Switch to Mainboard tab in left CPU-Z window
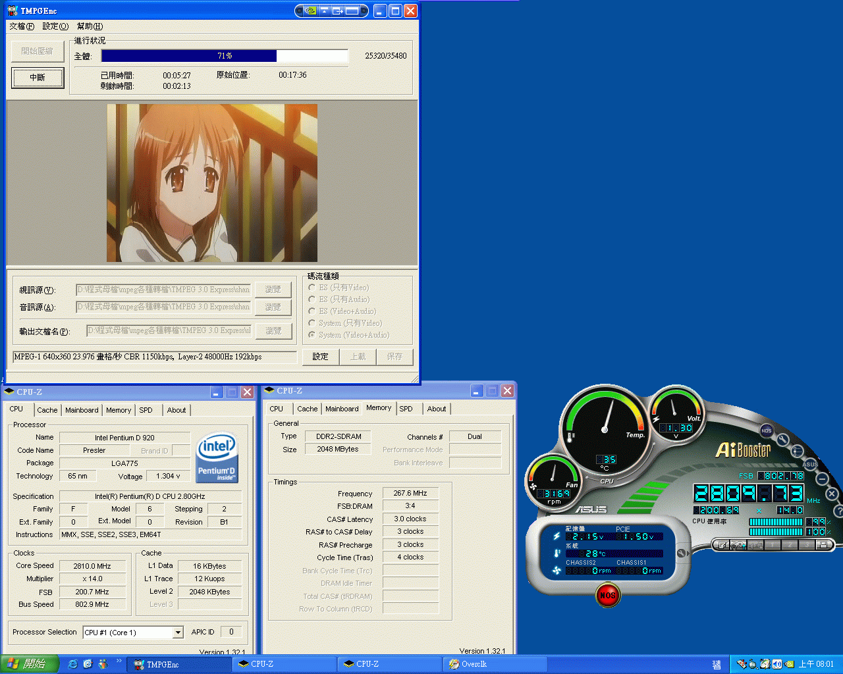 click(x=82, y=410)
